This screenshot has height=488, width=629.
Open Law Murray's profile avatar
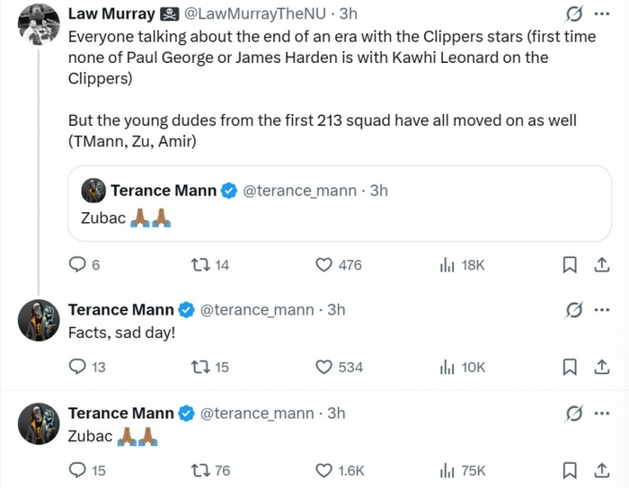pos(38,23)
